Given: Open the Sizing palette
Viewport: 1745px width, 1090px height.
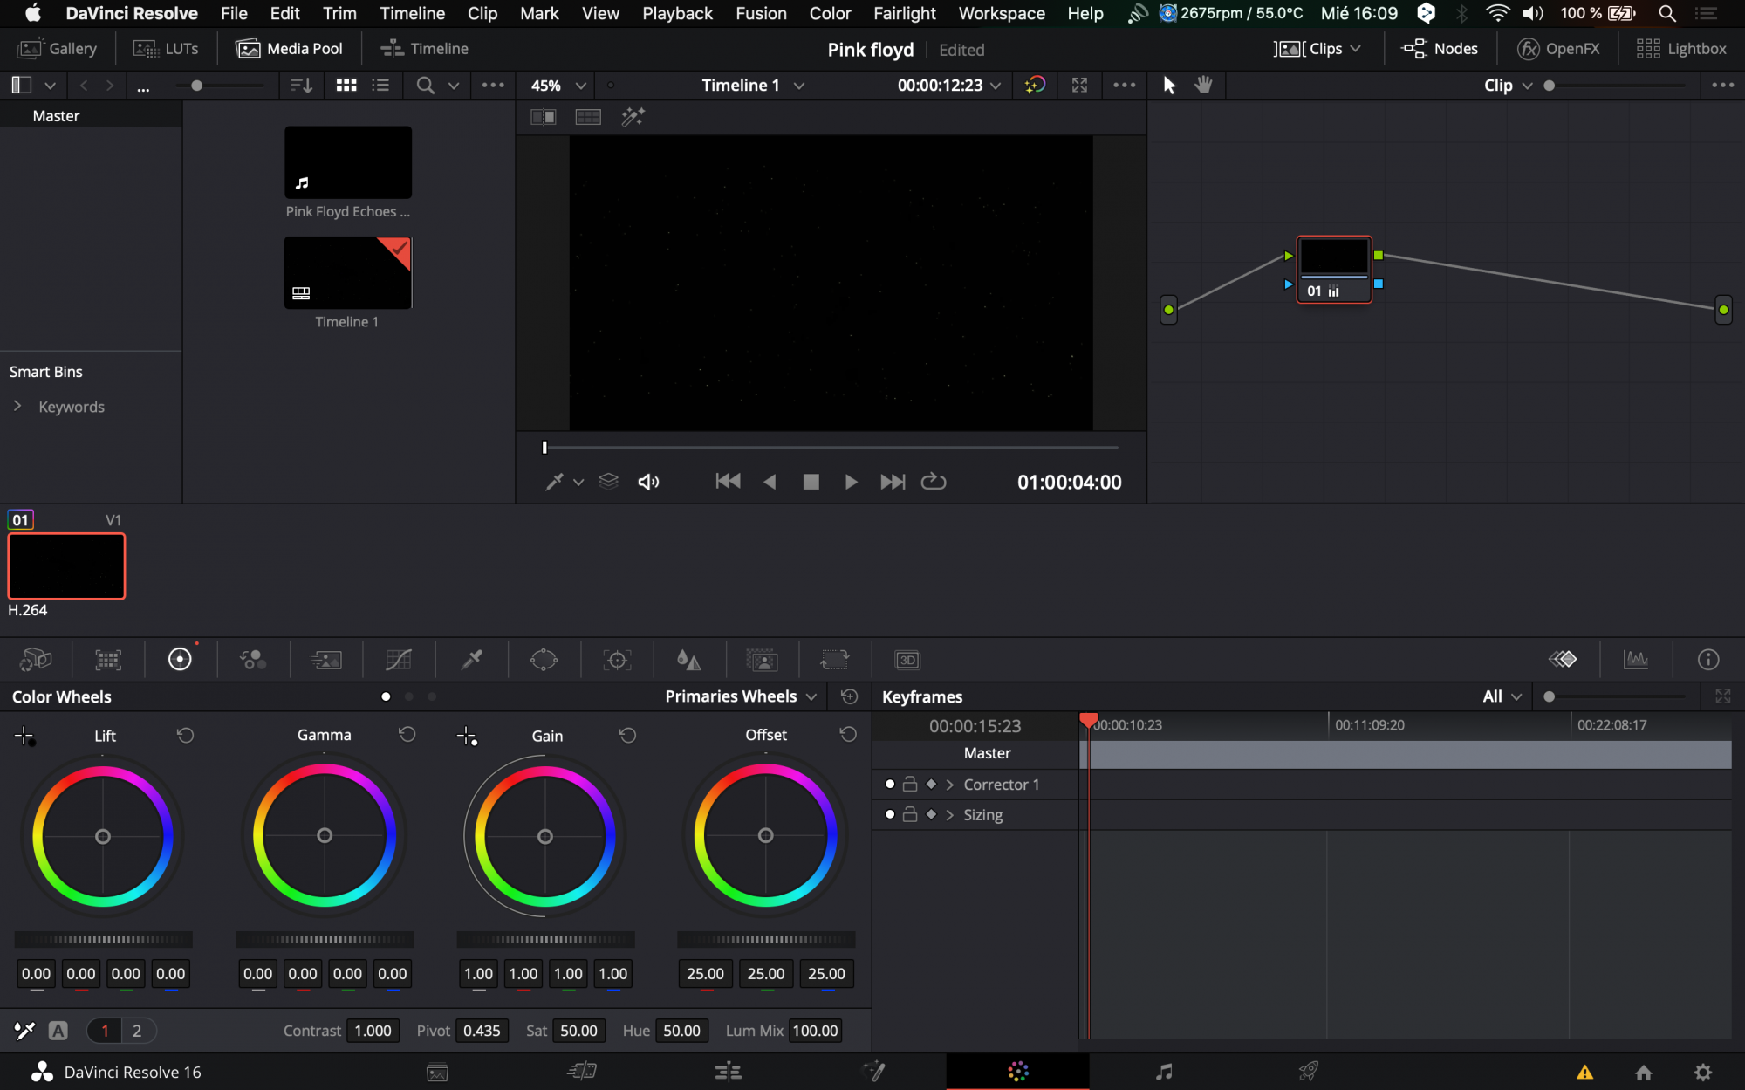Looking at the screenshot, I should tap(834, 660).
